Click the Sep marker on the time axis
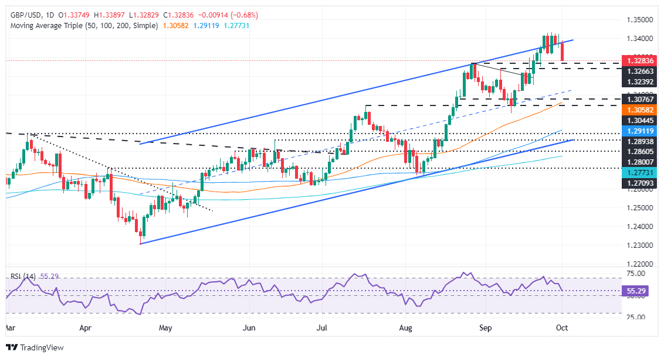The width and height of the screenshot is (664, 358). point(485,328)
